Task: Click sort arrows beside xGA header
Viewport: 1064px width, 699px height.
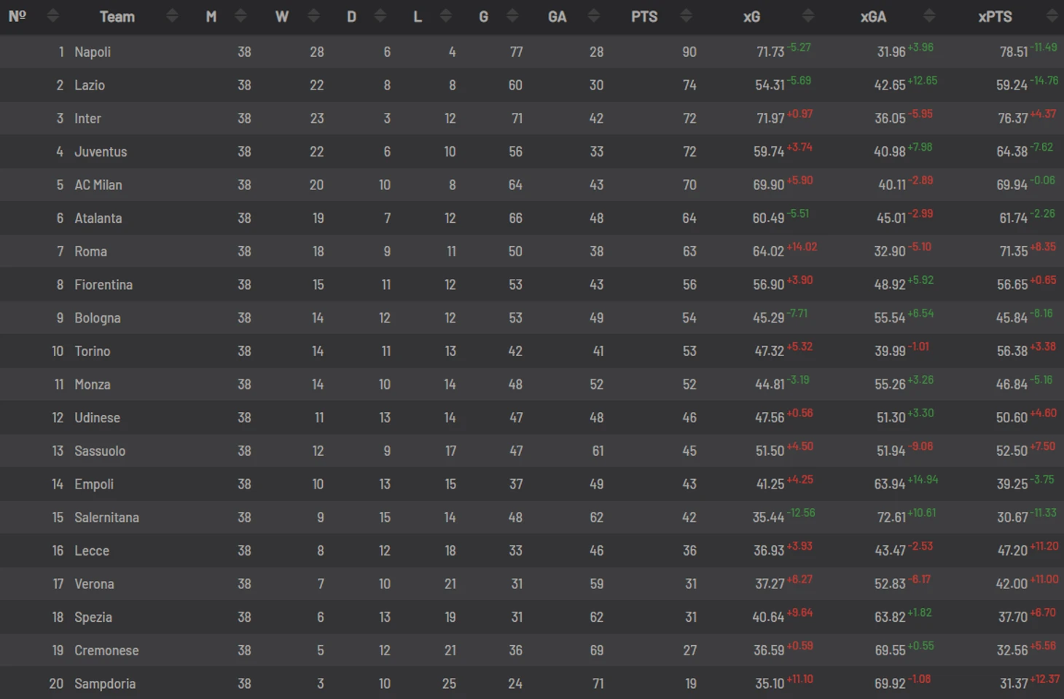Action: click(x=929, y=16)
